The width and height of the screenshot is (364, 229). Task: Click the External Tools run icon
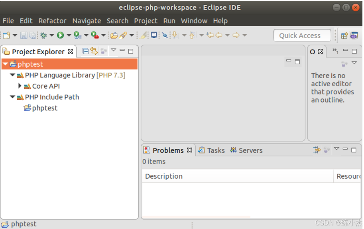pyautogui.click(x=95, y=35)
